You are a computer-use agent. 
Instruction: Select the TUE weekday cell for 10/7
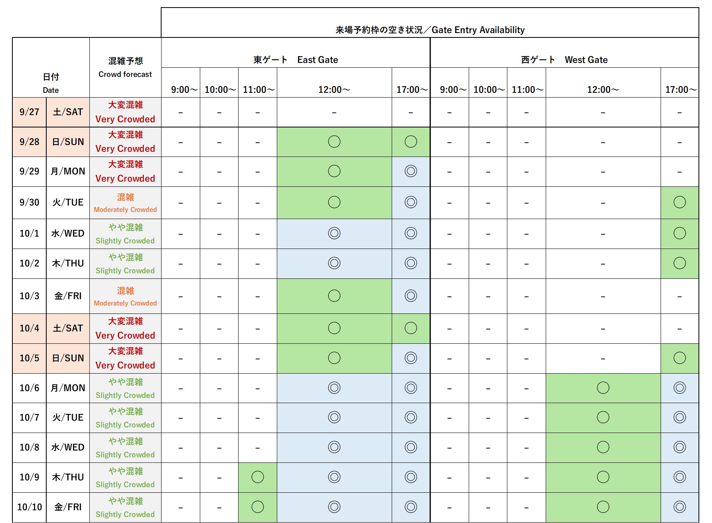(x=68, y=417)
